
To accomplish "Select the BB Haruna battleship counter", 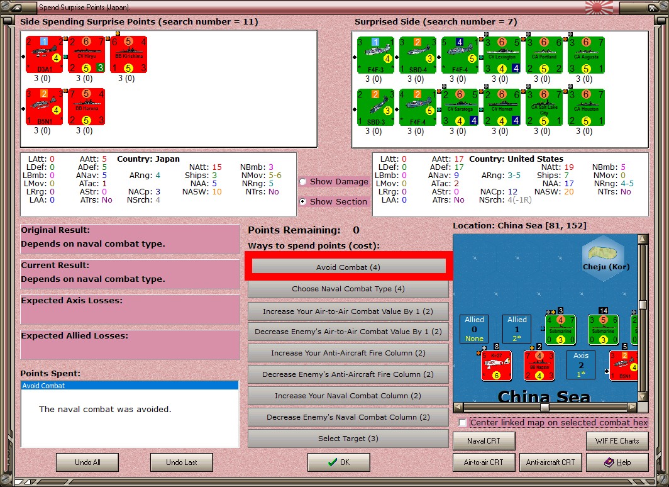I will [87, 107].
